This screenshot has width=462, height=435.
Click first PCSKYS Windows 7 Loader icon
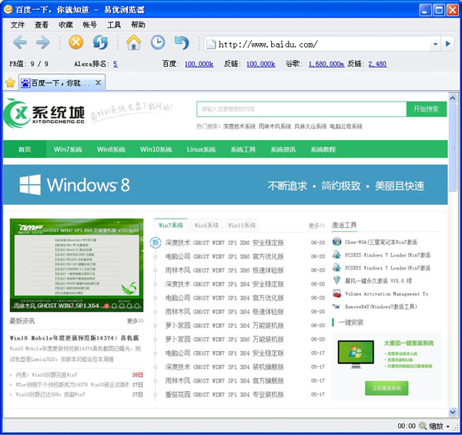[x=336, y=255]
